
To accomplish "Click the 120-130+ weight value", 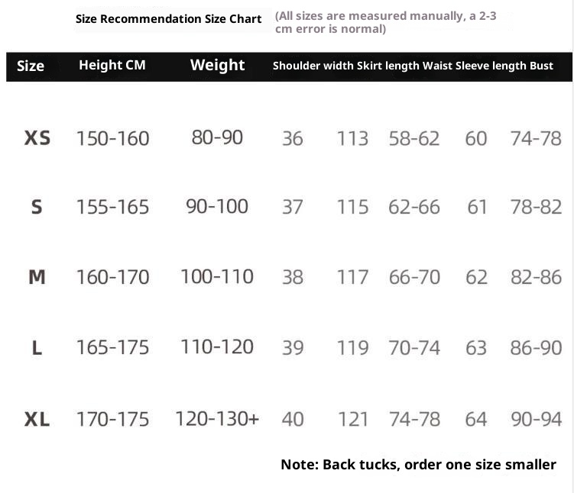I will point(217,419).
